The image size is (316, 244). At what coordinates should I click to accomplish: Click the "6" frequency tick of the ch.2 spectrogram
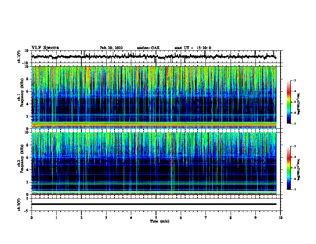tap(28, 157)
